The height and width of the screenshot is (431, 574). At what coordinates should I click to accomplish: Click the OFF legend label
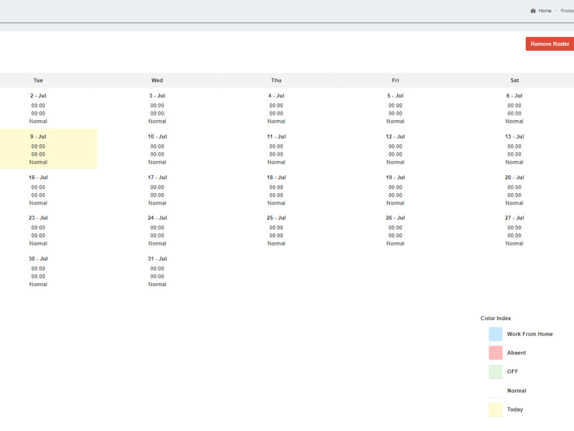pyautogui.click(x=513, y=372)
